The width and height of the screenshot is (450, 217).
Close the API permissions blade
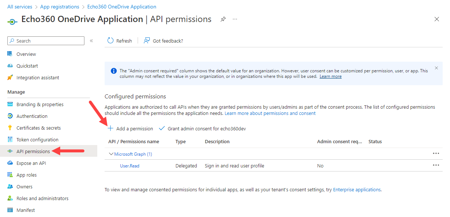(437, 19)
